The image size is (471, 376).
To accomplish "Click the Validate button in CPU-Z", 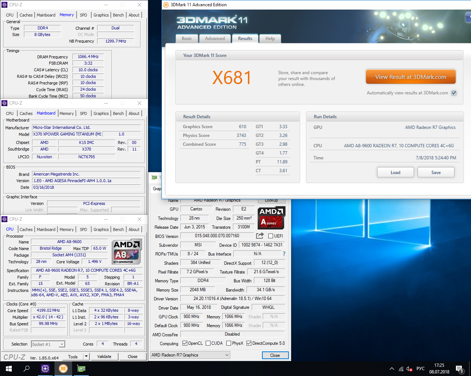I will [104, 357].
